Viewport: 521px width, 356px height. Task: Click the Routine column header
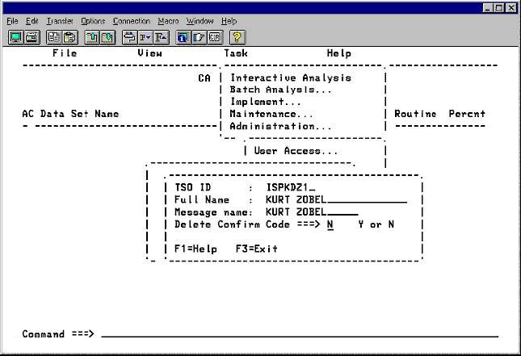[x=415, y=114]
